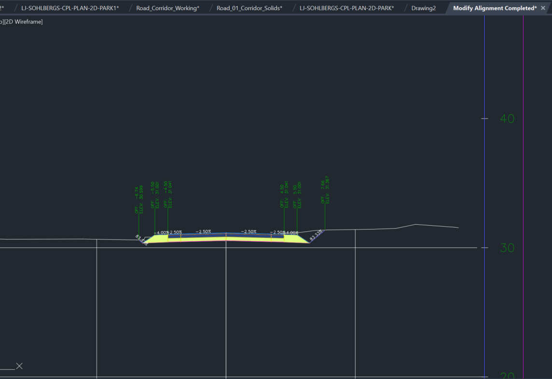Select the OFF -6.74 ELEV 30.599 label

138,200
